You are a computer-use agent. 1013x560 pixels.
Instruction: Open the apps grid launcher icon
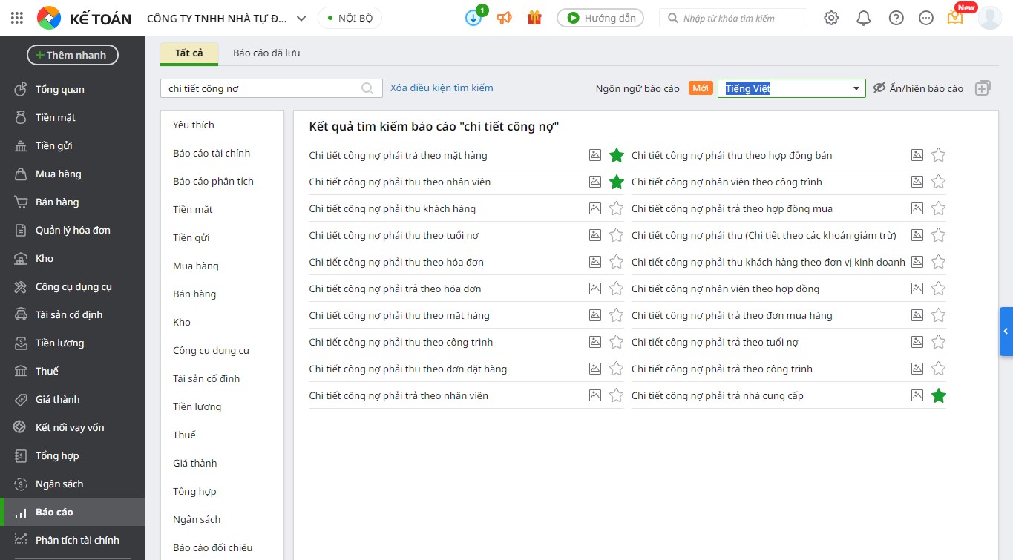pos(16,18)
